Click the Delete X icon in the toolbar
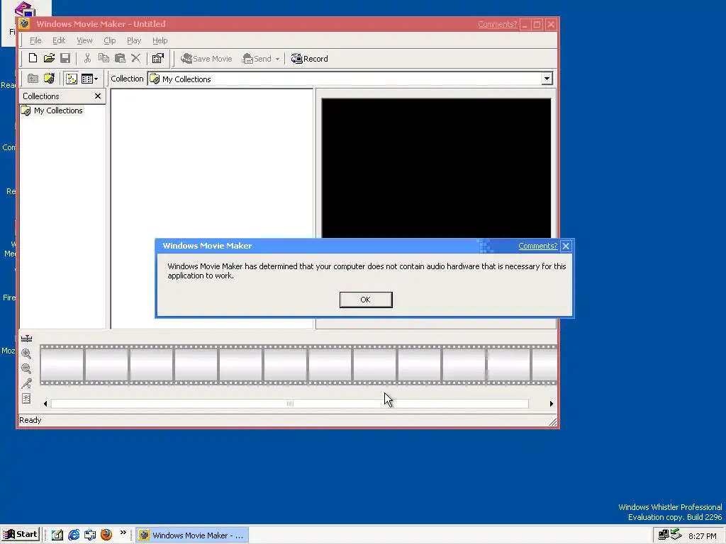This screenshot has width=726, height=544. click(135, 58)
